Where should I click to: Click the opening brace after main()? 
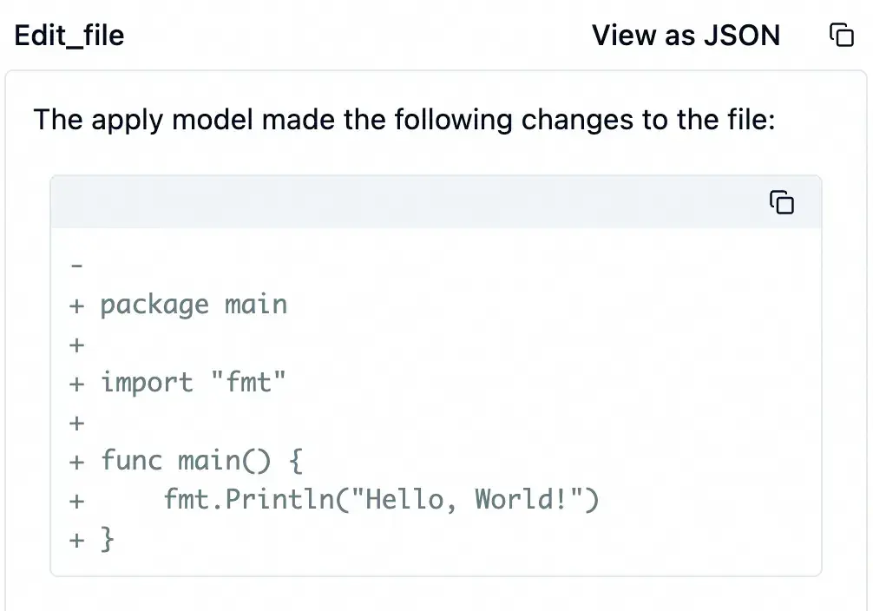294,460
